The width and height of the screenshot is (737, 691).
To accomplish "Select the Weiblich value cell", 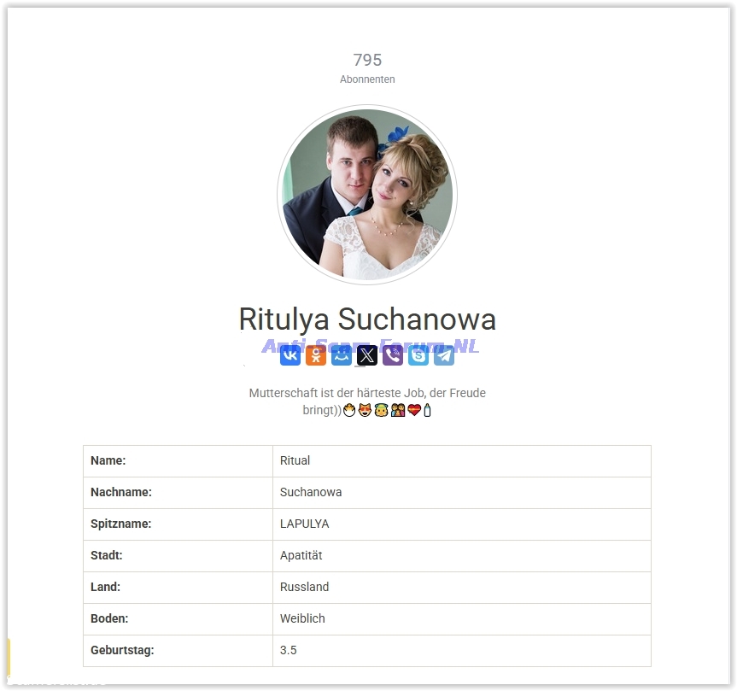I will pyautogui.click(x=302, y=618).
